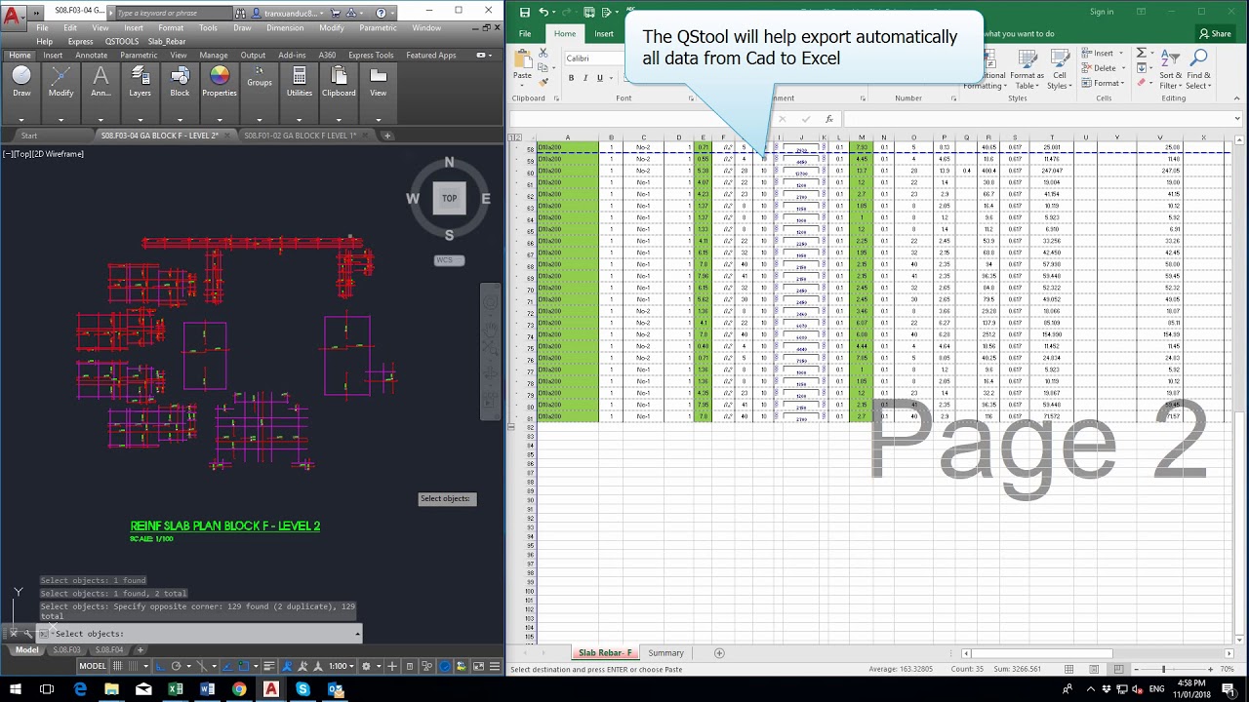1249x702 pixels.
Task: Click the Workspace switching gear icon
Action: click(x=366, y=666)
